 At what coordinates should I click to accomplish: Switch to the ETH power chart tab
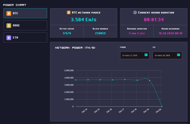(25, 38)
